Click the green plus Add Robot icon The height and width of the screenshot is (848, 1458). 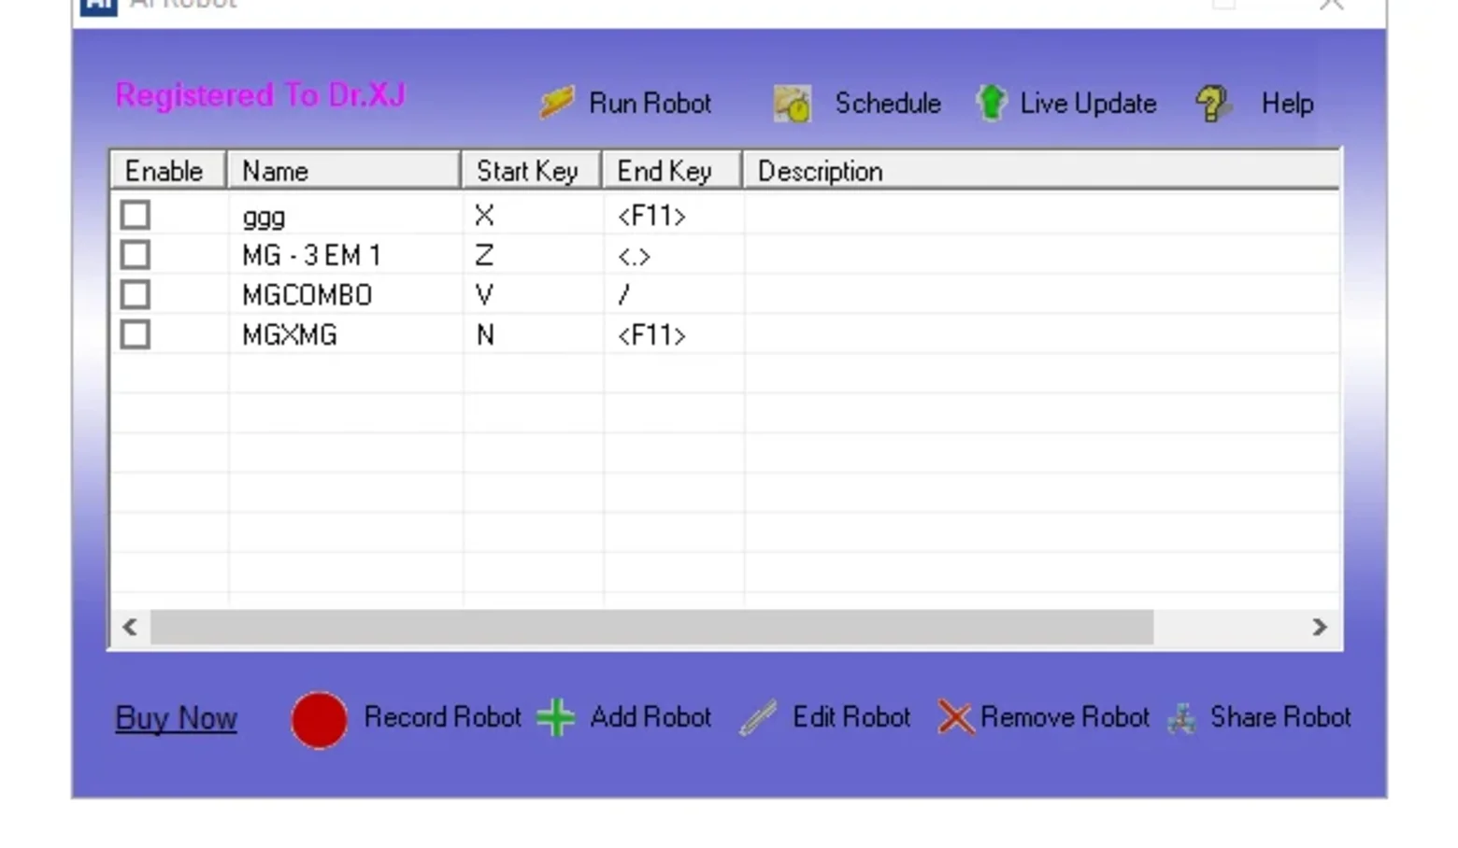555,717
